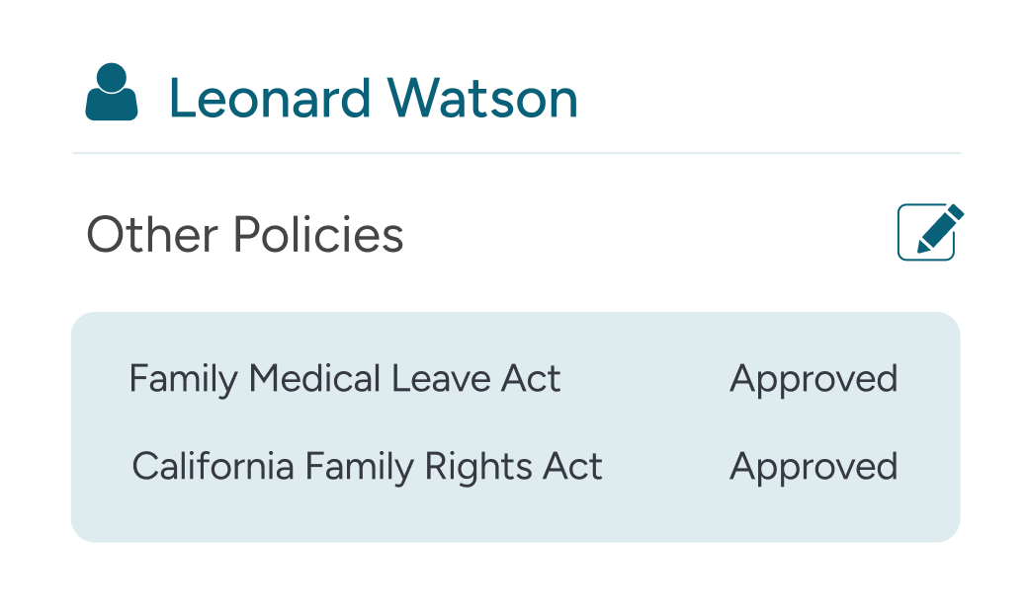Select the Other Policies heading
The height and width of the screenshot is (608, 1028).
coord(244,234)
